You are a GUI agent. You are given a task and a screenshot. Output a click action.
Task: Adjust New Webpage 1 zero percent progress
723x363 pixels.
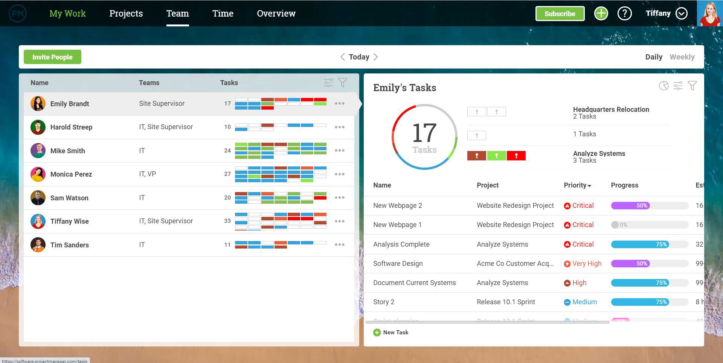tap(650, 225)
